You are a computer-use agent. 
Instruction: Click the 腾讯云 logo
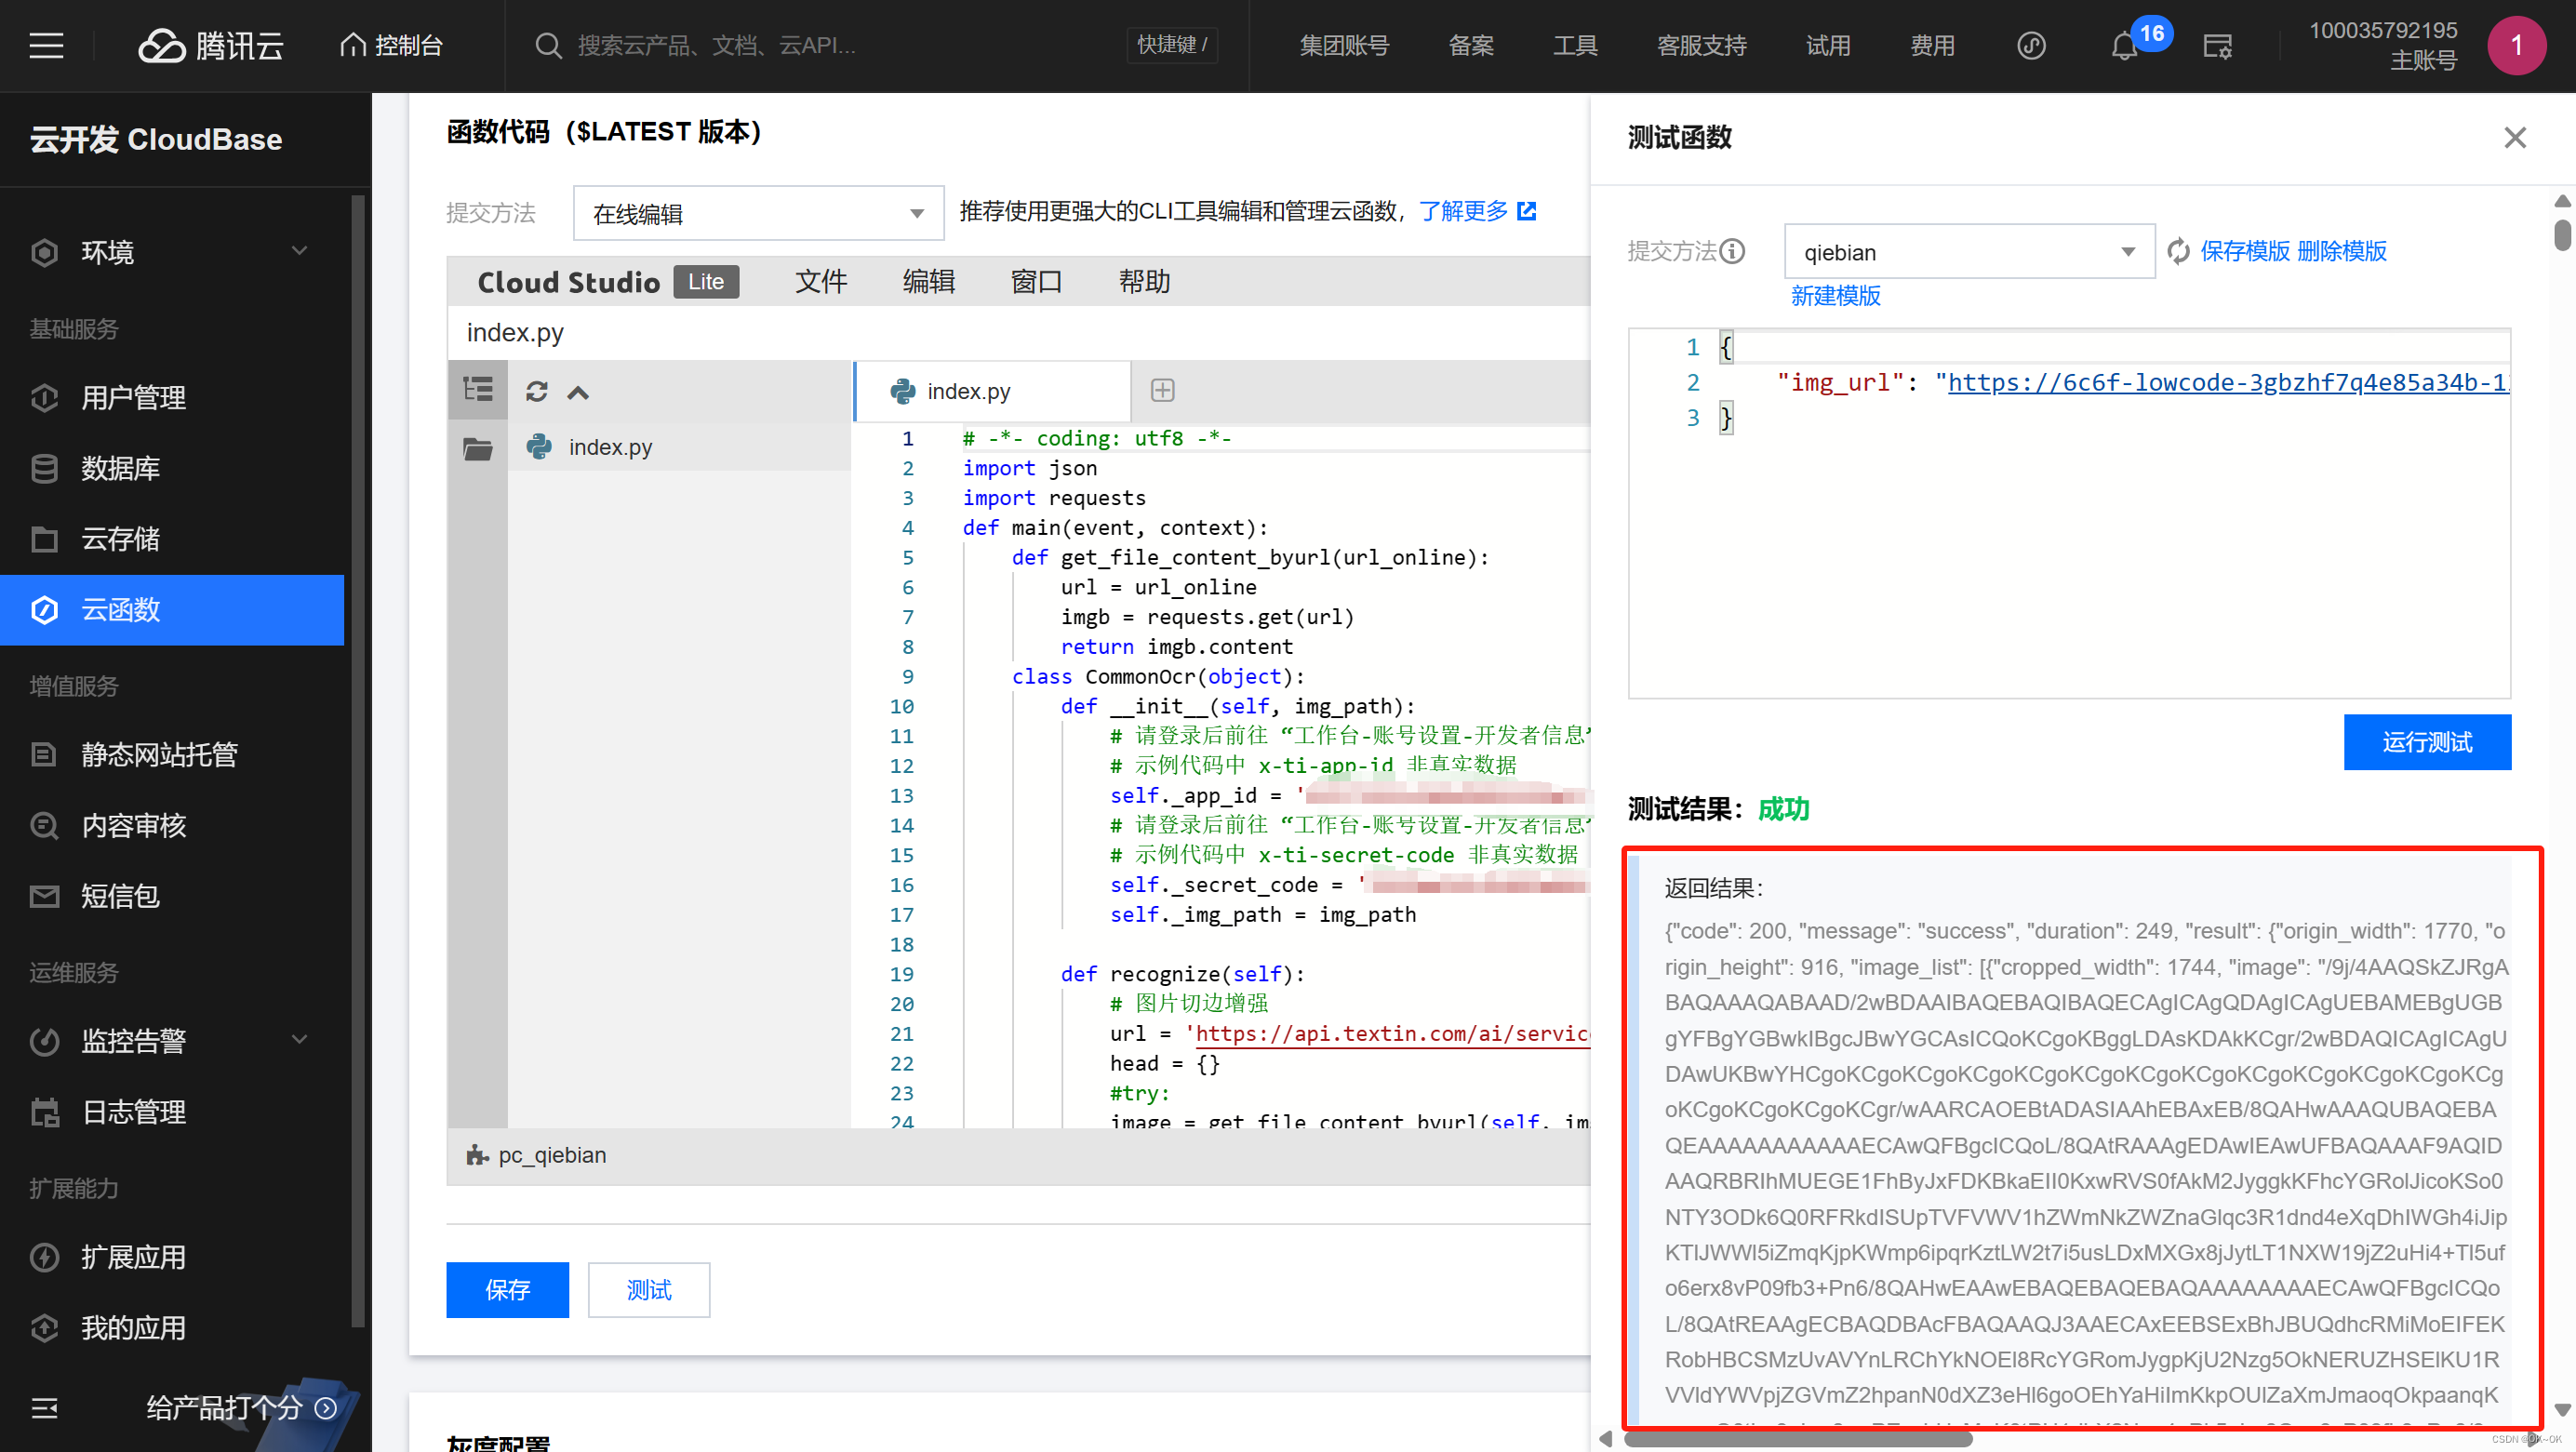pos(210,45)
